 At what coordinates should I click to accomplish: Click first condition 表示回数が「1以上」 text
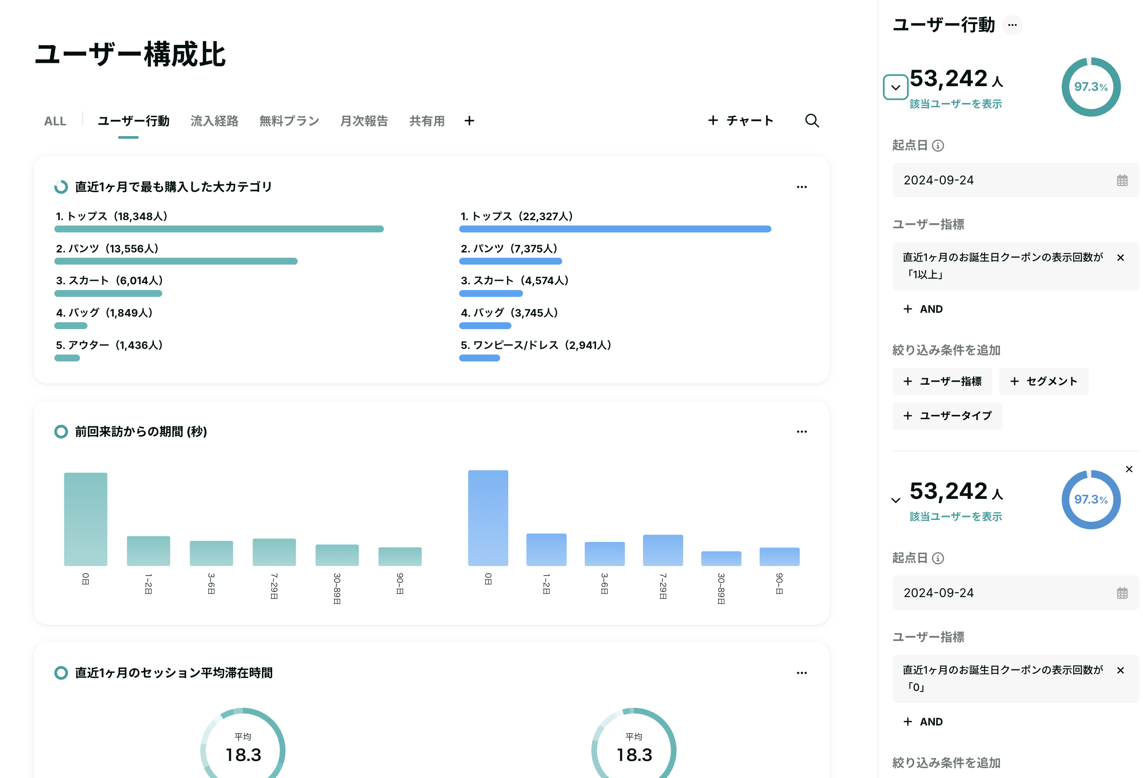coord(1002,266)
